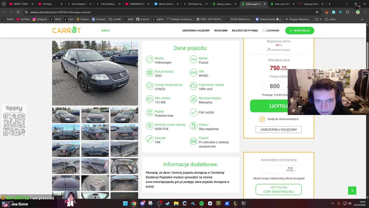
Task: Open the Twitter bookmark
Action: [x=8, y=19]
